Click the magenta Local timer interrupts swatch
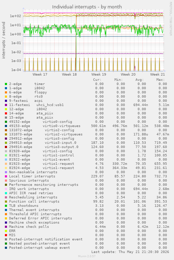This screenshot has width=174, height=260. pyautogui.click(x=6, y=176)
